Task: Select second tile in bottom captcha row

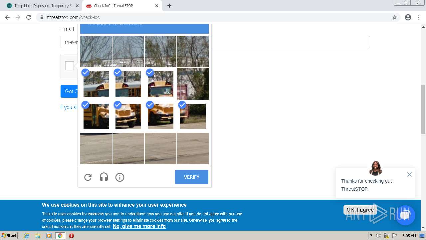Action: tap(128, 148)
